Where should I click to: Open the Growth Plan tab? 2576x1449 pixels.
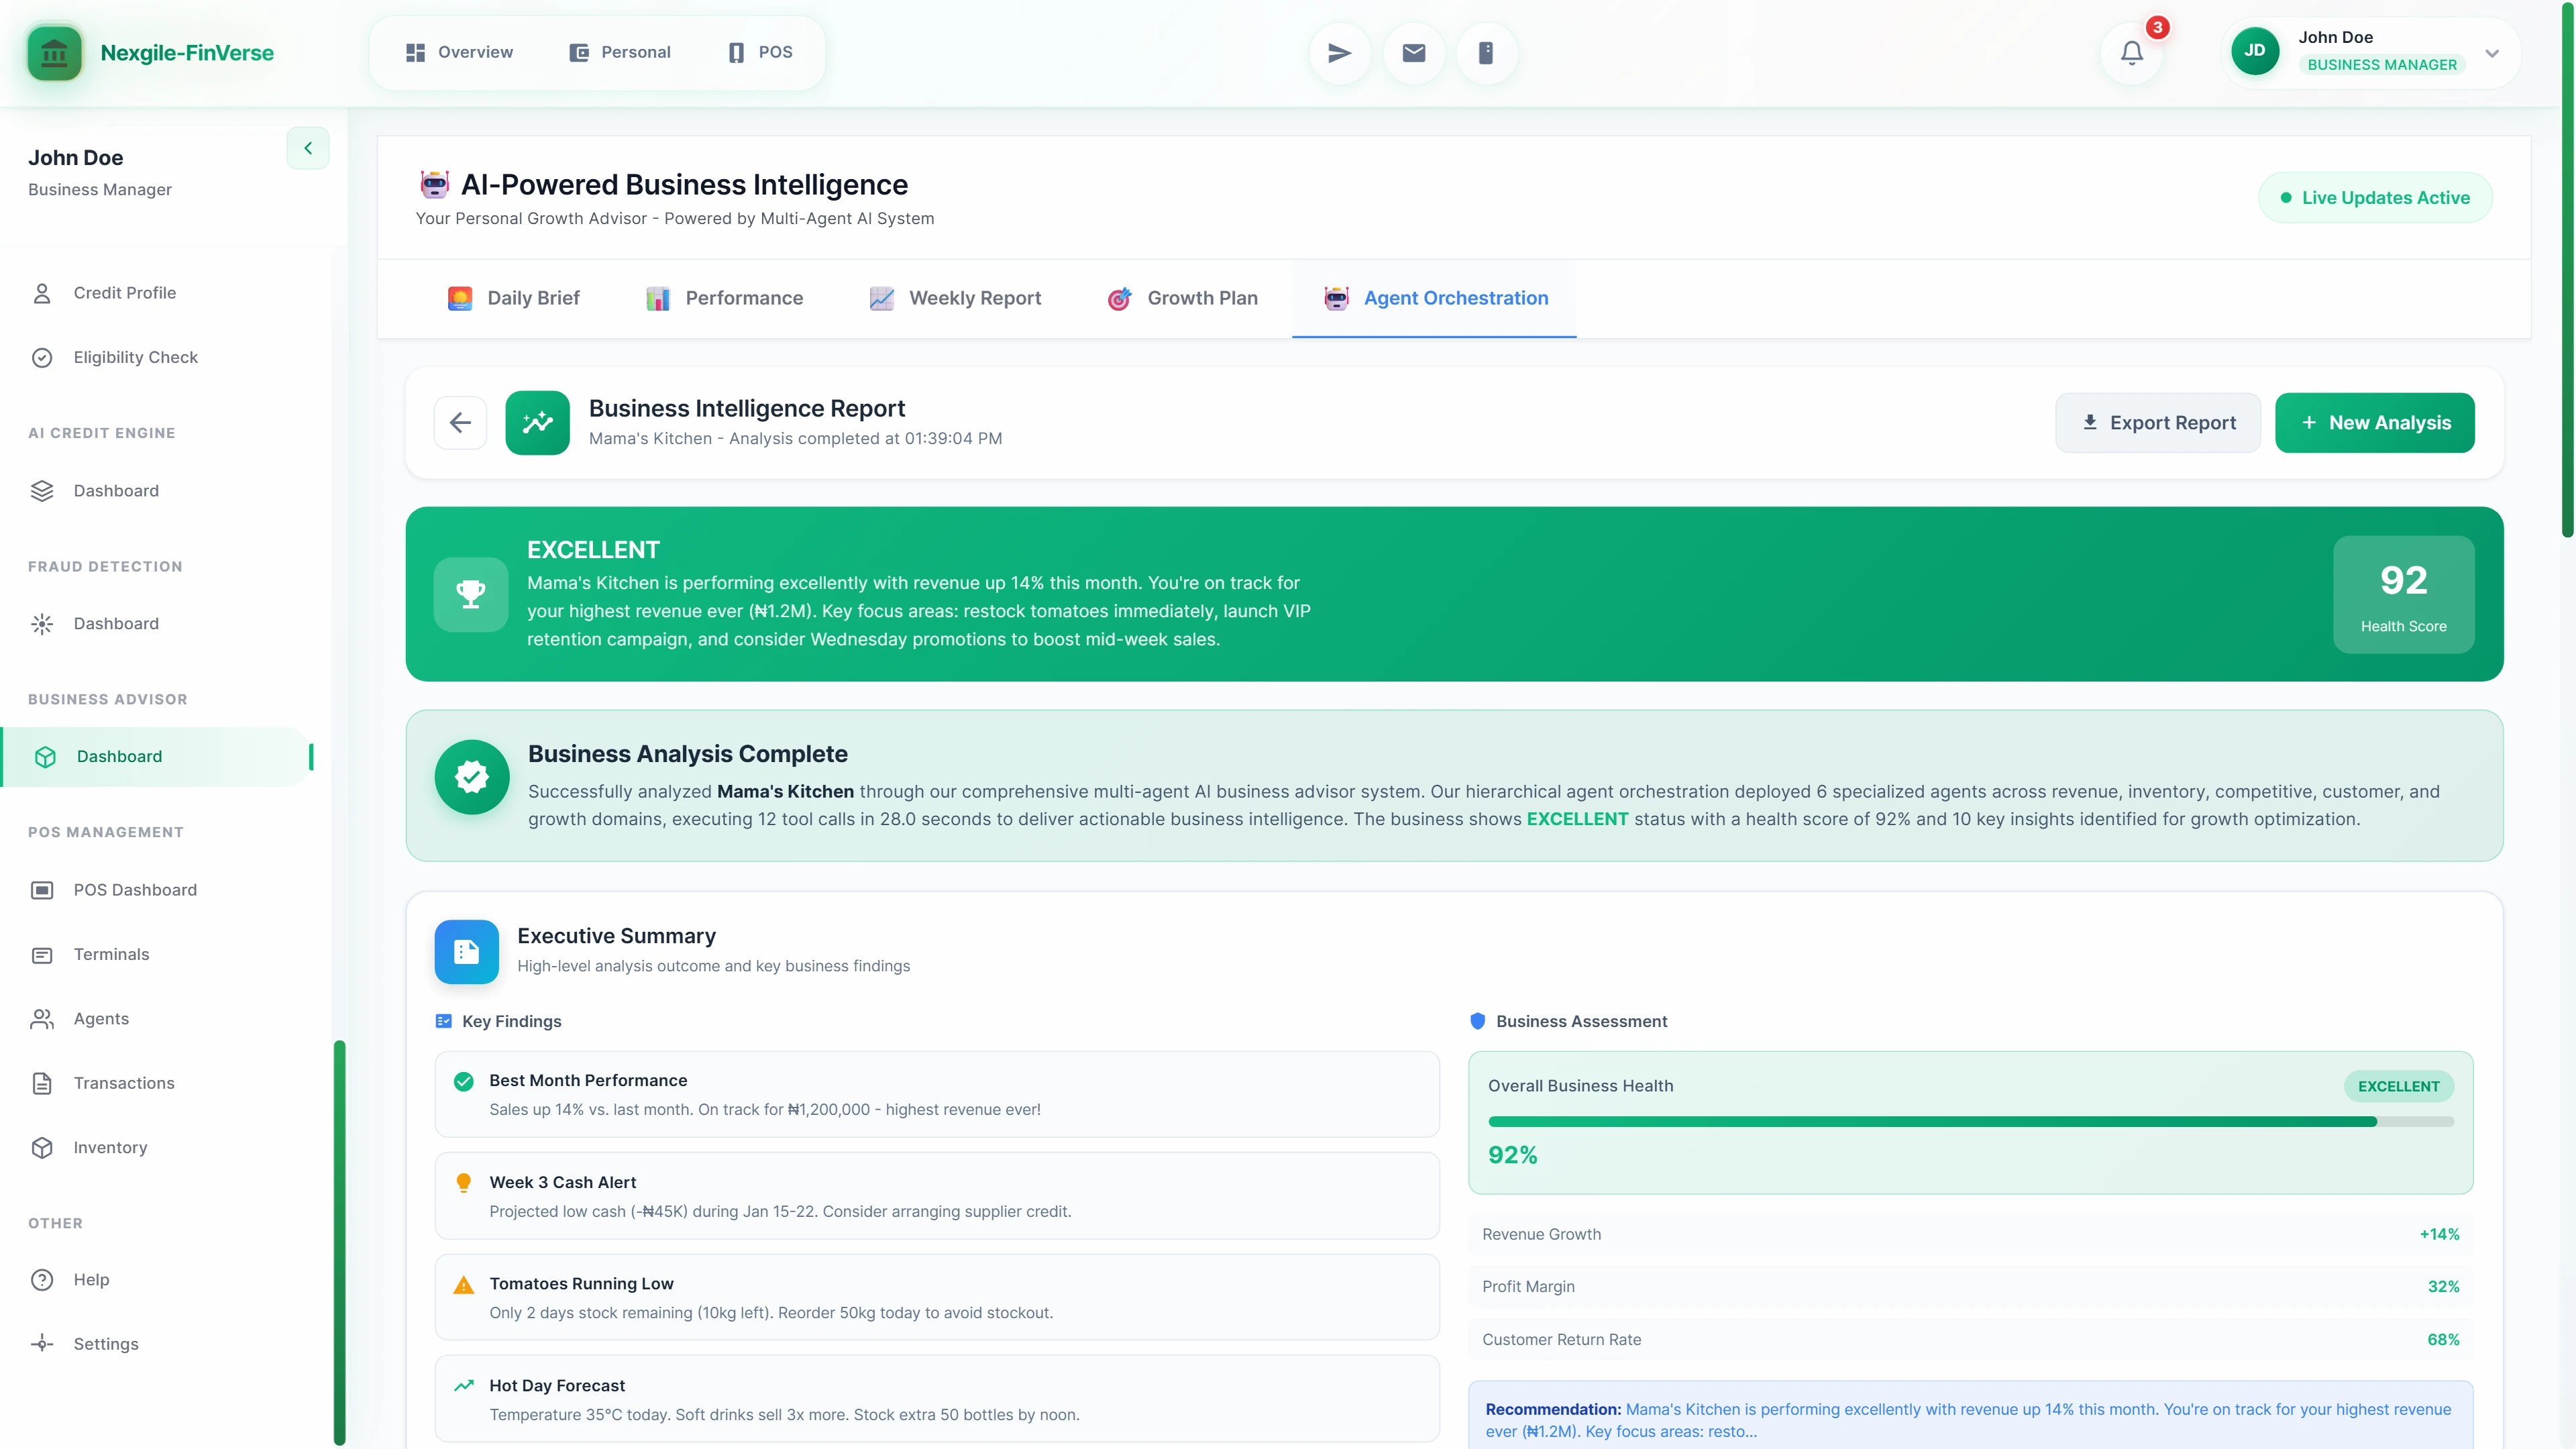click(1183, 298)
